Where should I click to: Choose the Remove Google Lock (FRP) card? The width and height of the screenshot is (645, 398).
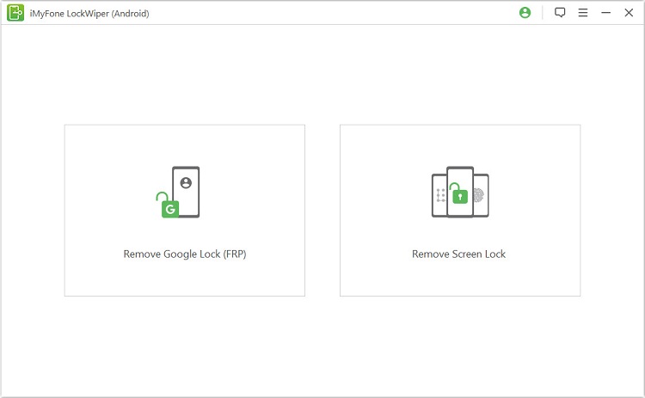(x=184, y=211)
